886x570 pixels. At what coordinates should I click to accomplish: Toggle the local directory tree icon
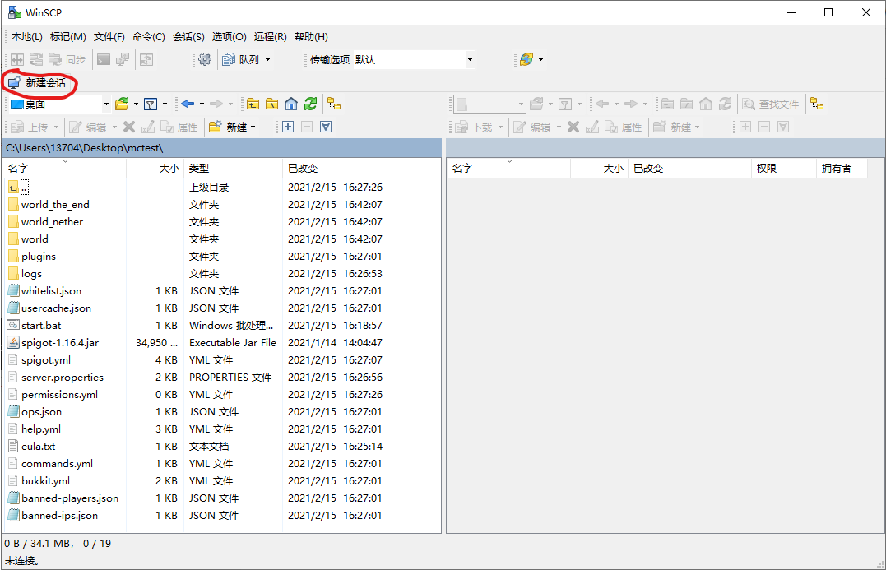pyautogui.click(x=334, y=104)
